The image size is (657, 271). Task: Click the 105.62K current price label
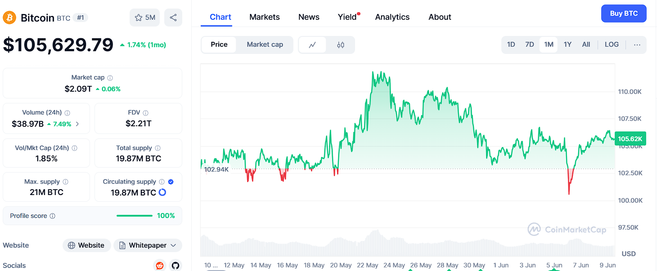[630, 139]
